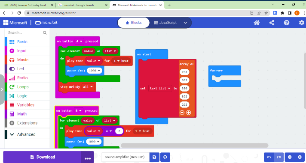
Task: Open the Basic blocks category
Action: (x=27, y=42)
